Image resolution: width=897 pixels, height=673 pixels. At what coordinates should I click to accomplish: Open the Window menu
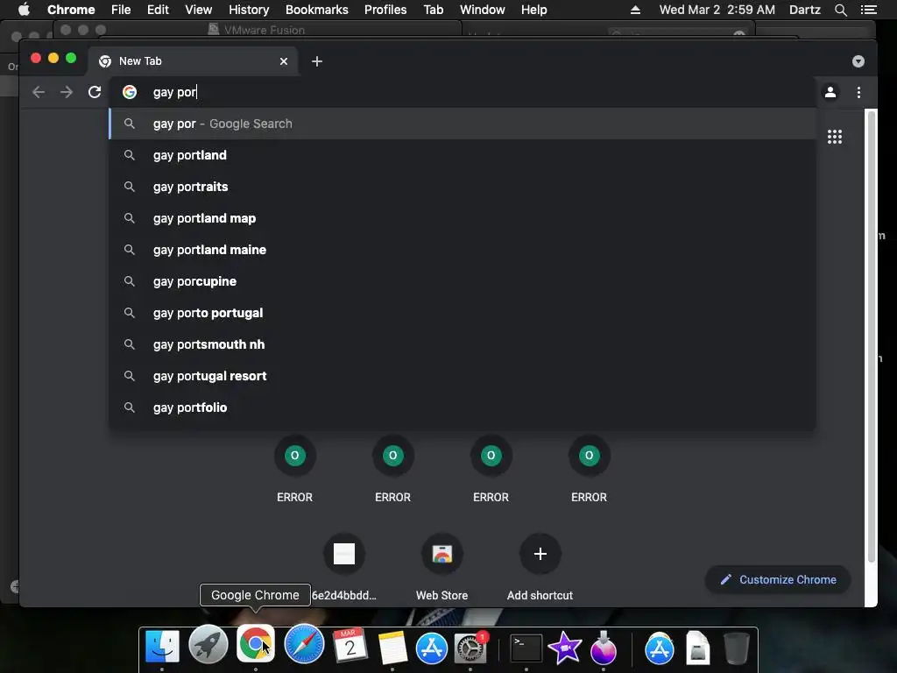pyautogui.click(x=483, y=10)
